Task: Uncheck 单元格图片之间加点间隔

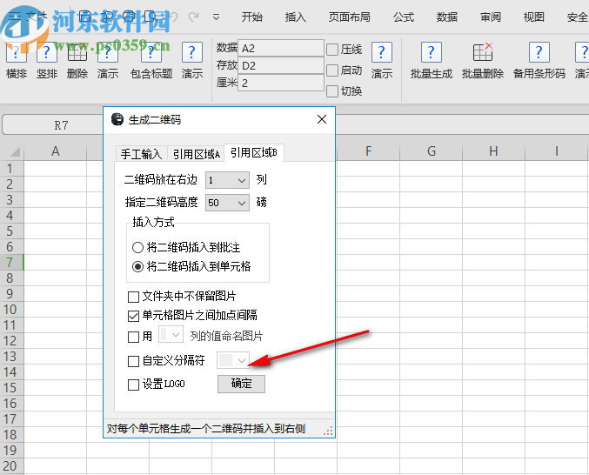Action: coord(133,316)
